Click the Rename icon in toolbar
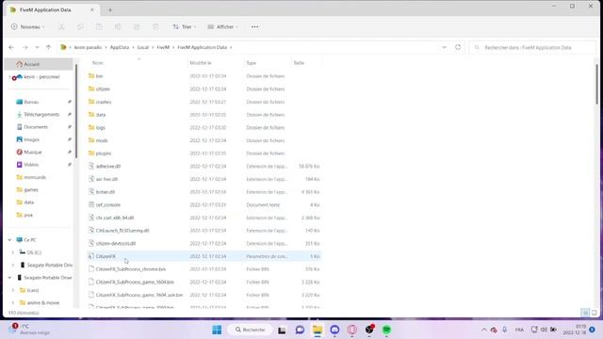 pyautogui.click(x=118, y=27)
